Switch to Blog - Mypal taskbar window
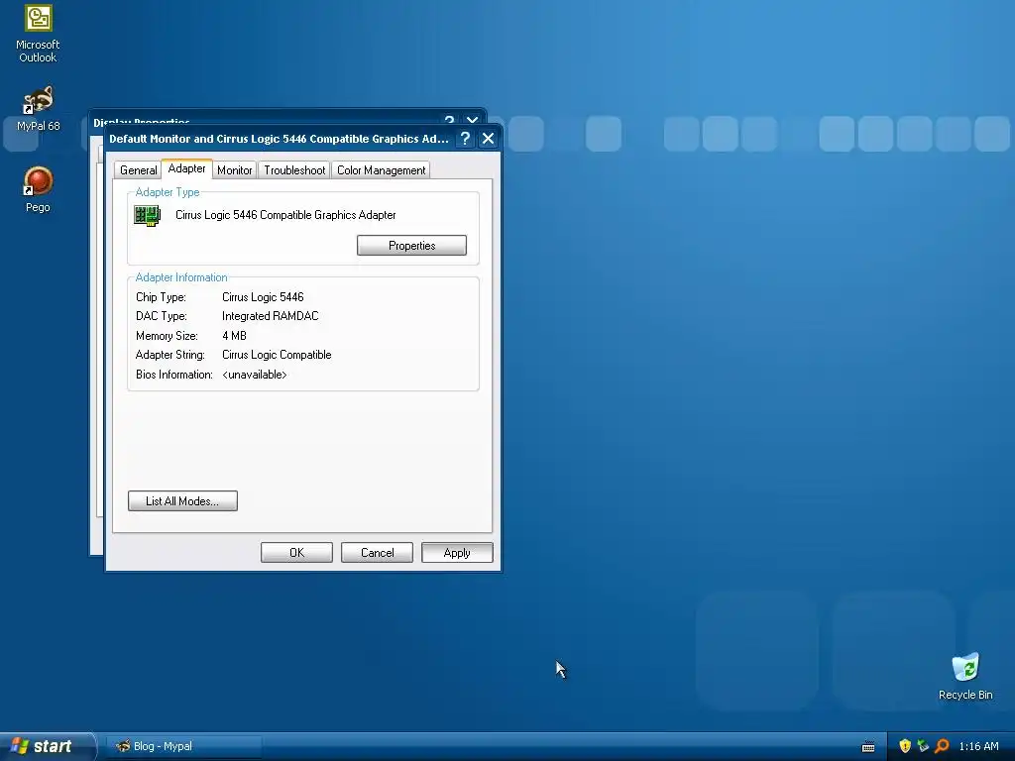This screenshot has height=761, width=1015. 182,746
